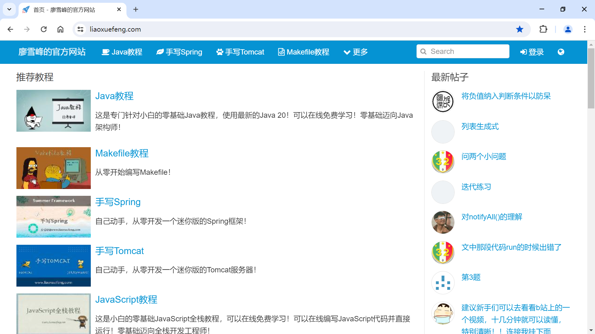Click inside the Search input field
595x334 pixels.
[465, 51]
